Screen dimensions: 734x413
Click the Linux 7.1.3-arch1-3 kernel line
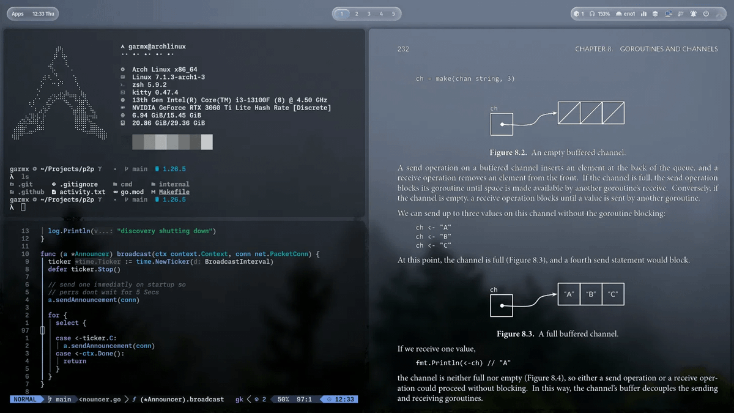[x=168, y=77]
